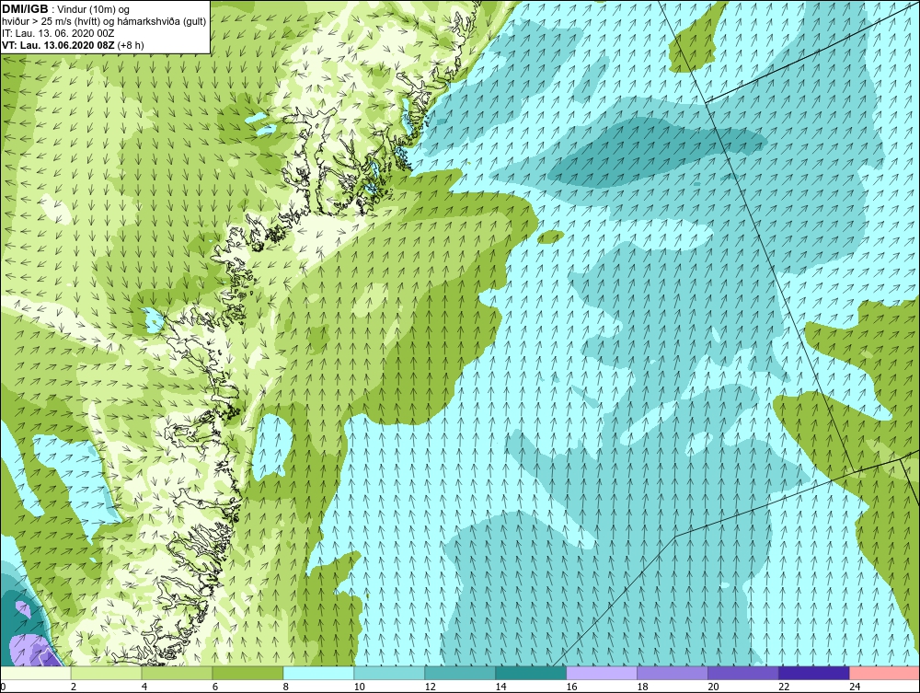Click the 'VT: Lau. 13.06.2020 08Z (+8 h)' line
Screen dimensions: 920x693
click(x=74, y=45)
